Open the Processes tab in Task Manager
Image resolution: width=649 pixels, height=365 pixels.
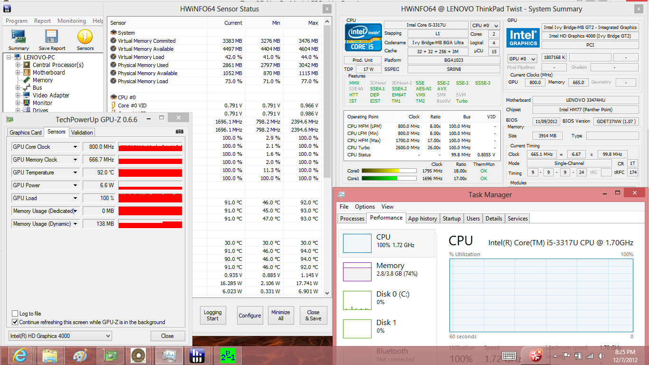coord(352,219)
